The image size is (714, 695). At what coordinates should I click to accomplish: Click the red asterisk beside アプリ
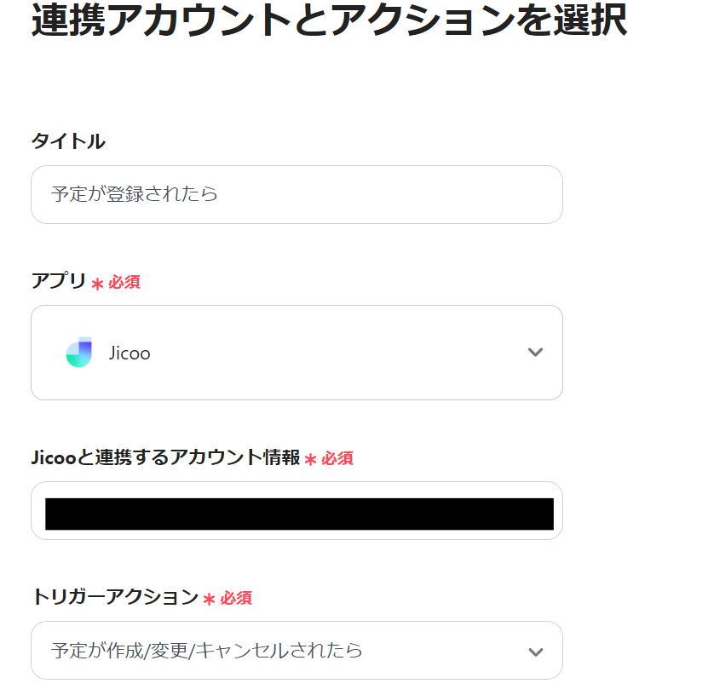[x=97, y=284]
